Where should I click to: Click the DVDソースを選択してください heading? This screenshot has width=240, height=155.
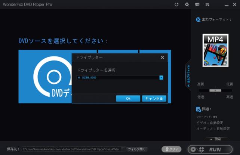[x=63, y=41]
